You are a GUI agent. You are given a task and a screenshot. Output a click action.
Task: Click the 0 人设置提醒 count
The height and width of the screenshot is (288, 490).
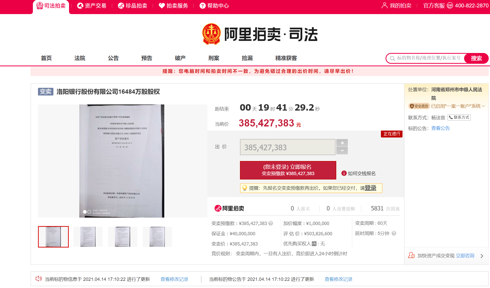(341, 209)
